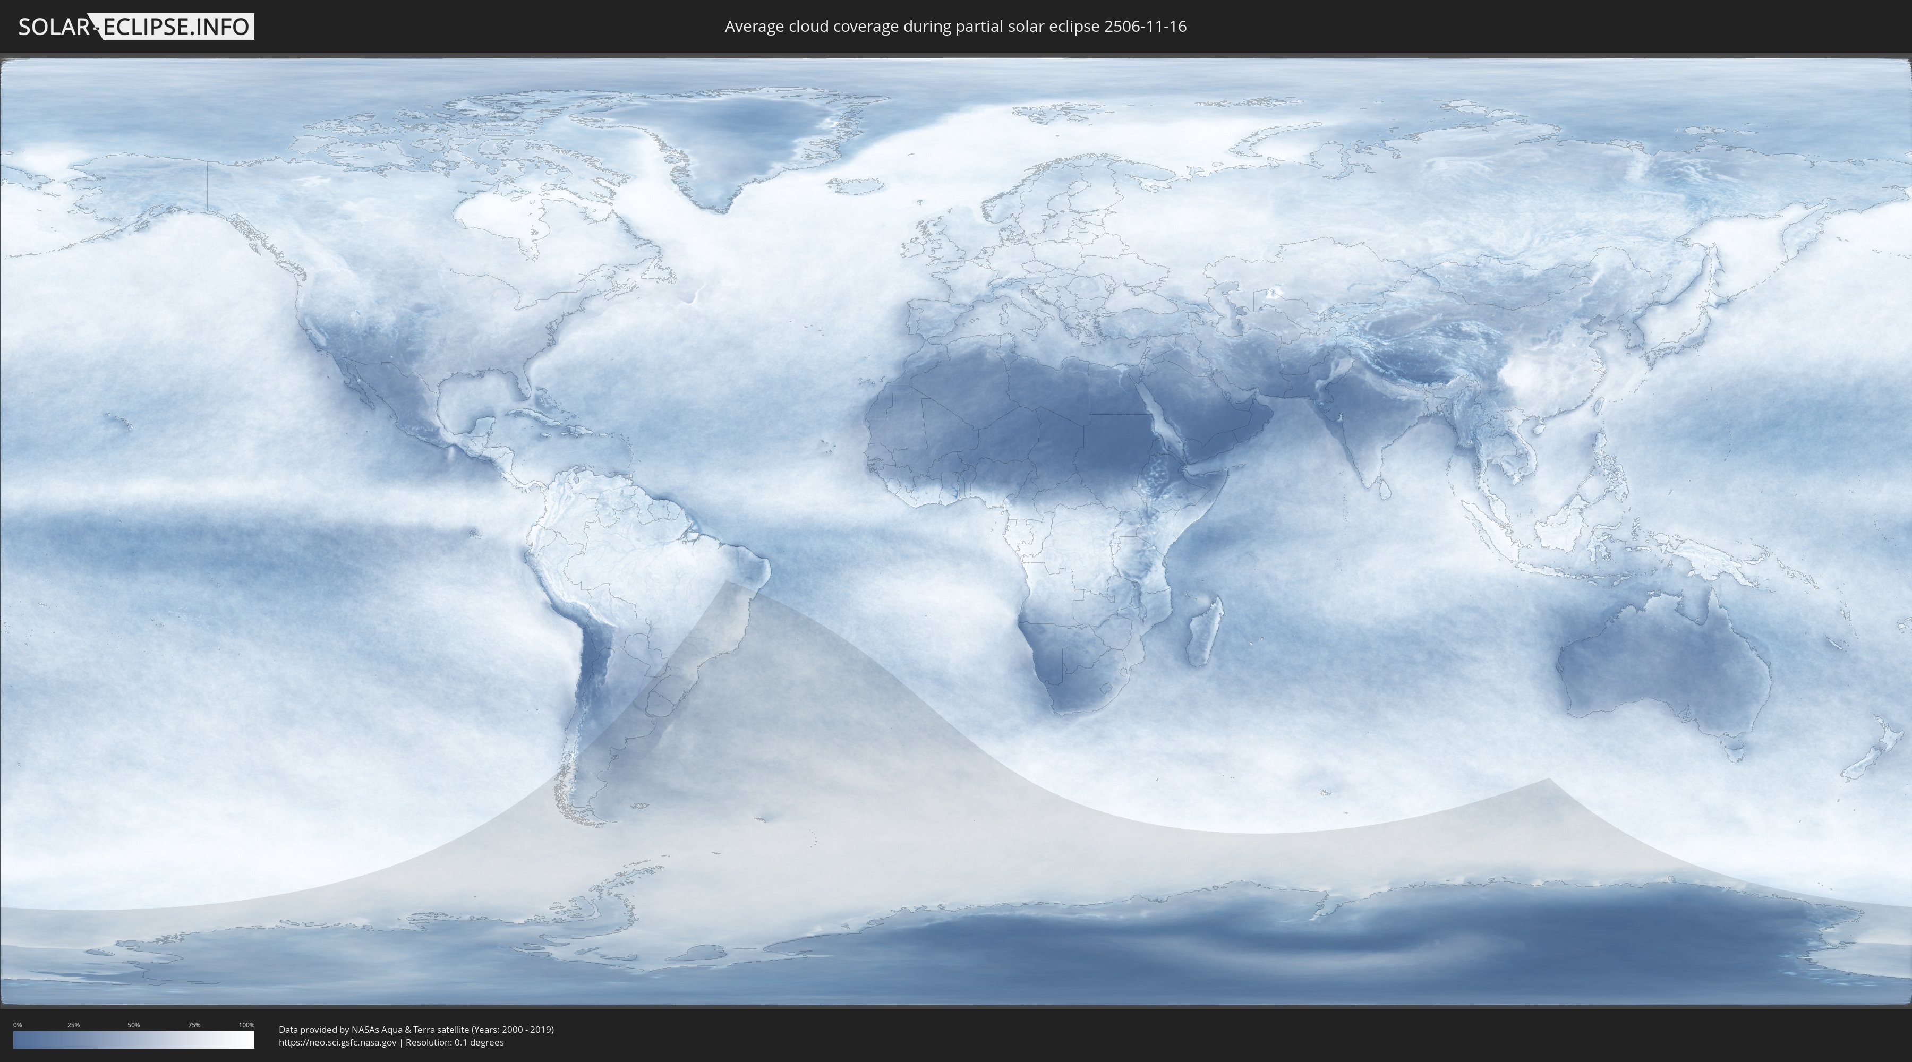Click the eclipse title text at top
Viewport: 1912px width, 1062px height.
pos(955,27)
